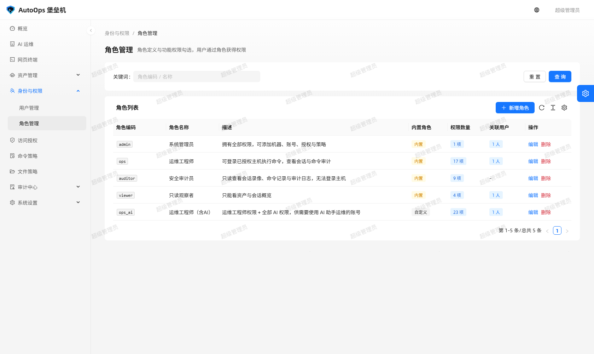
Task: Click the ops_ai role code tag
Action: point(126,212)
